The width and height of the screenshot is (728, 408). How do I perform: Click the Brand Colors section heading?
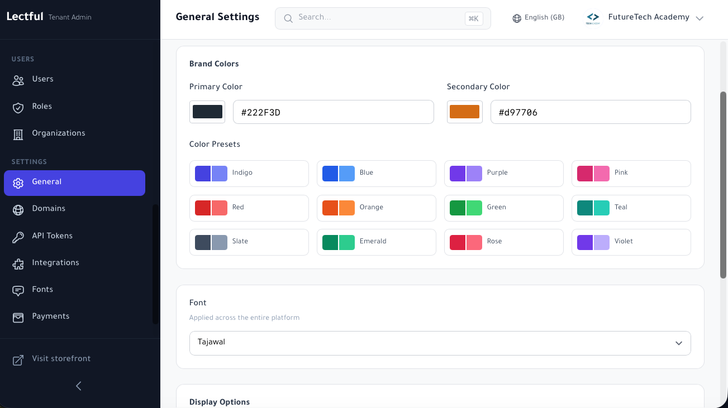[x=214, y=64]
